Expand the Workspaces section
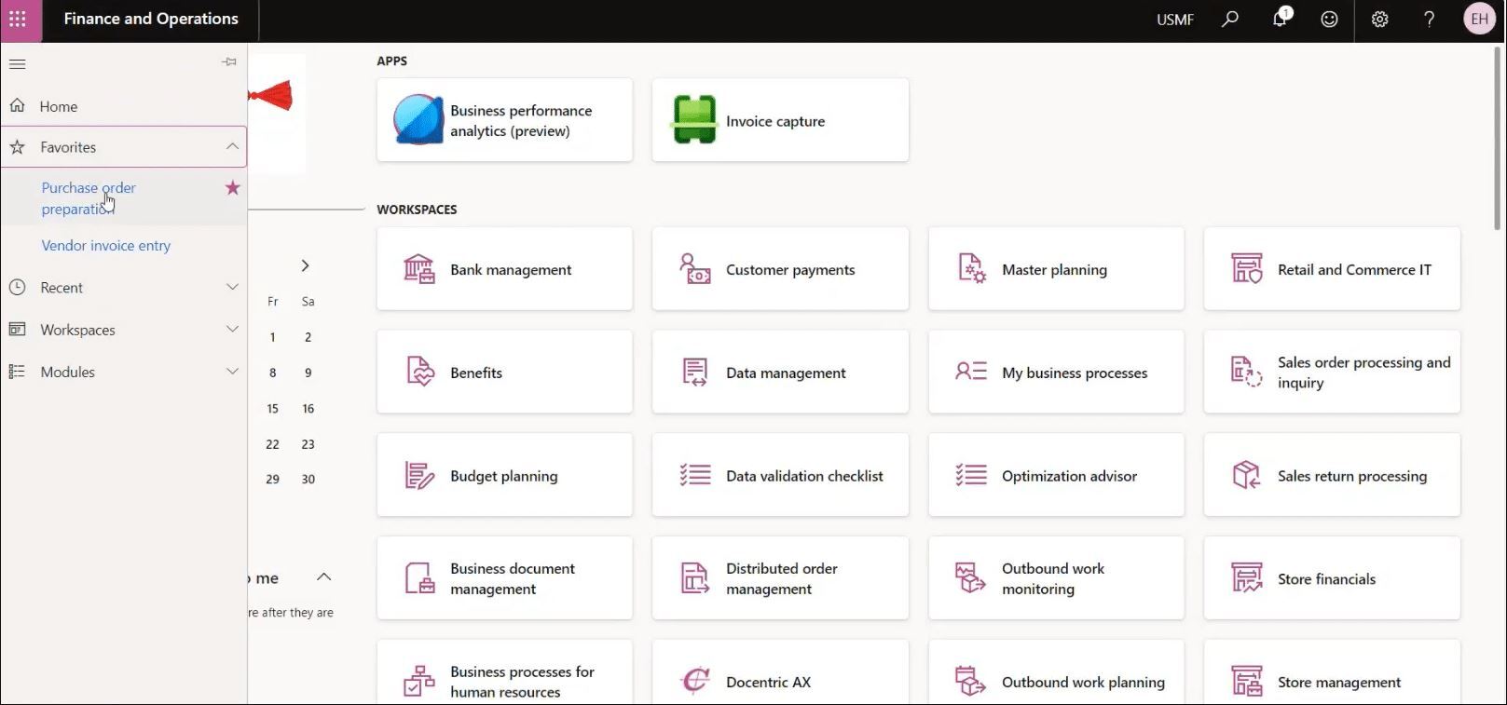The height and width of the screenshot is (705, 1507). (x=232, y=330)
